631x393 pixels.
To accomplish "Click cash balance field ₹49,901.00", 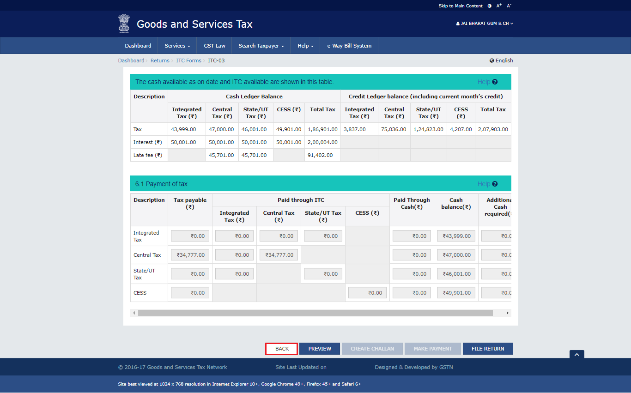I will coord(456,293).
